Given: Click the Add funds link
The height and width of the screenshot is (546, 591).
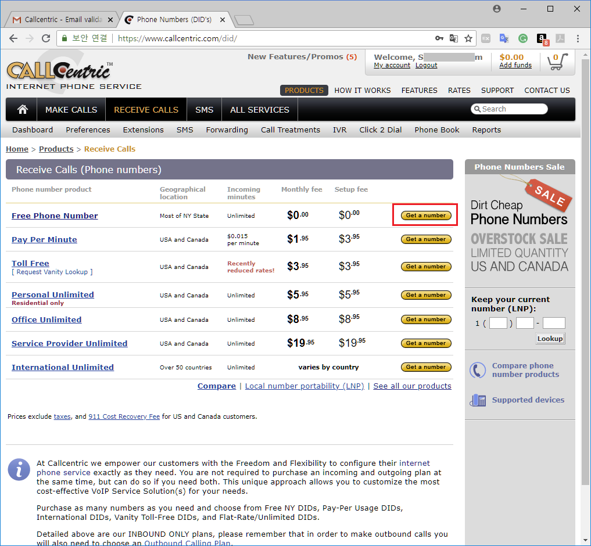Looking at the screenshot, I should [x=515, y=65].
